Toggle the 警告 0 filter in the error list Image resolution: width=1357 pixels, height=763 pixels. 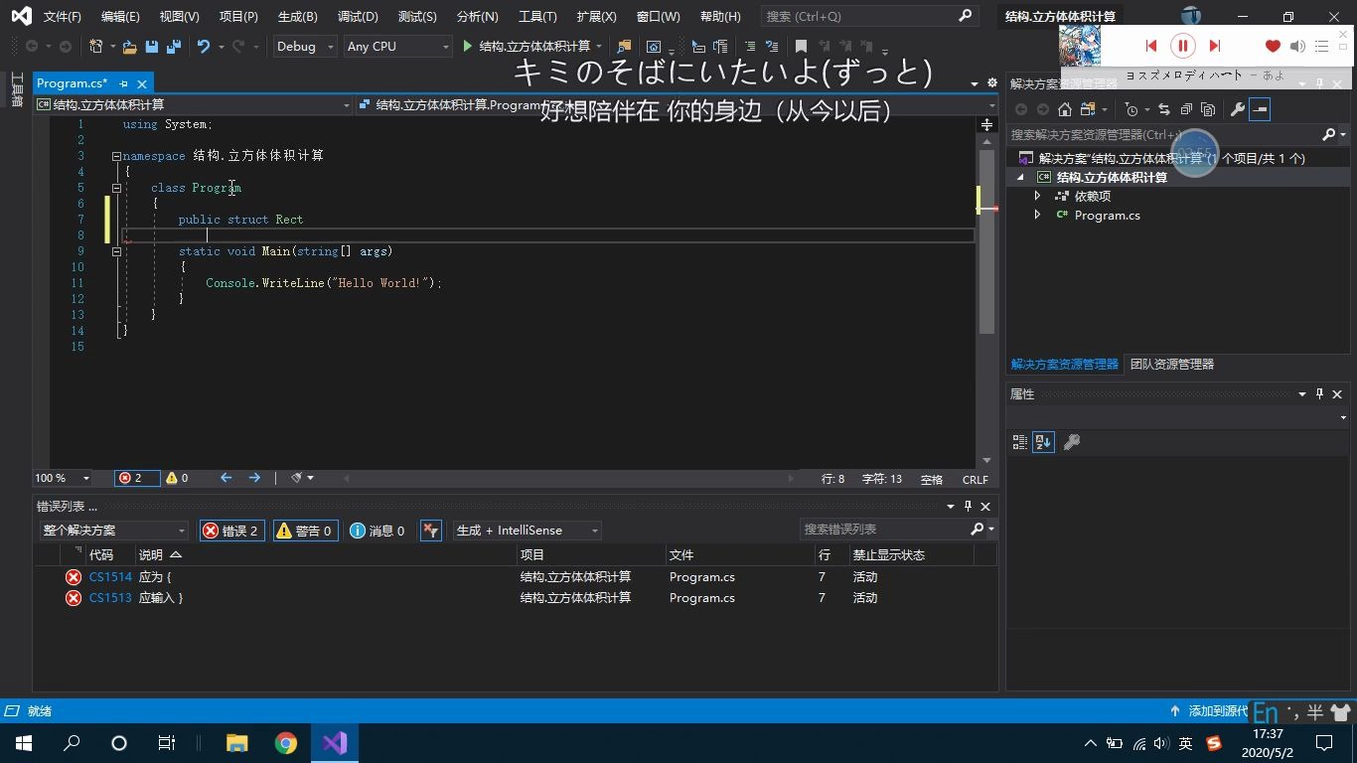tap(305, 530)
